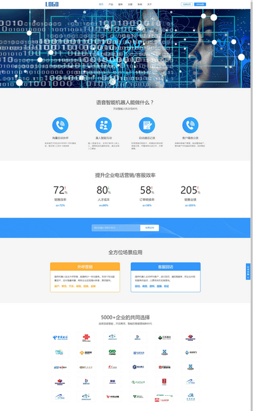The image size is (253, 411).
Task: Click the 中国电信 China Telecom logo
Action: click(60, 338)
